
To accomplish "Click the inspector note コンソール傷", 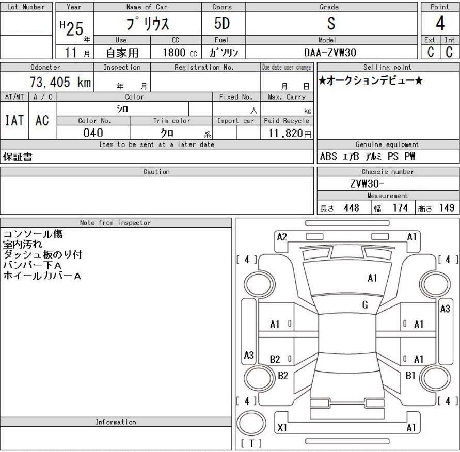I will [33, 234].
